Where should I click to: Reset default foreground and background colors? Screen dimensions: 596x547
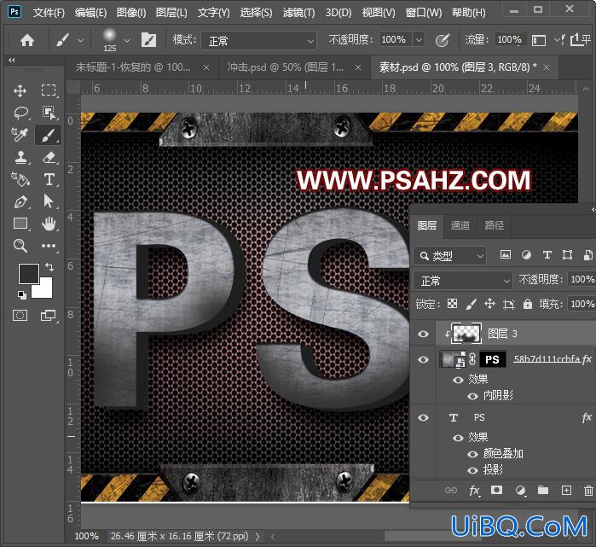[22, 294]
